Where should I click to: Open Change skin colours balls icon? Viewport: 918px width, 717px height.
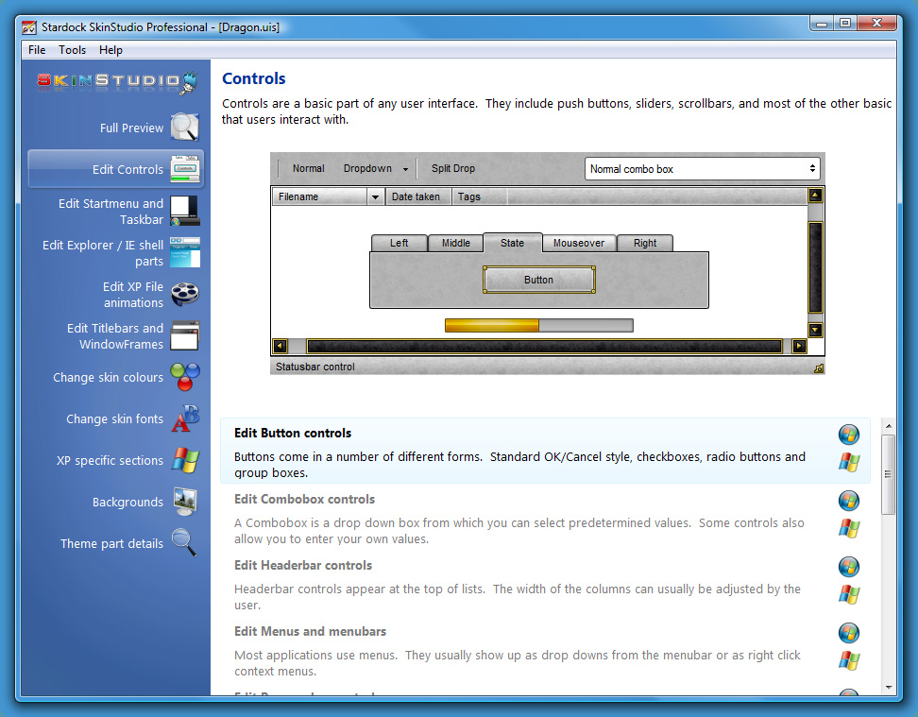point(185,377)
